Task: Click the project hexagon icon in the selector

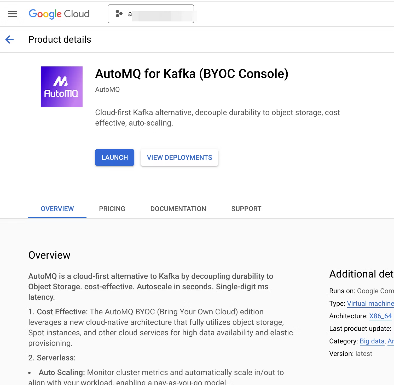Action: coord(119,14)
